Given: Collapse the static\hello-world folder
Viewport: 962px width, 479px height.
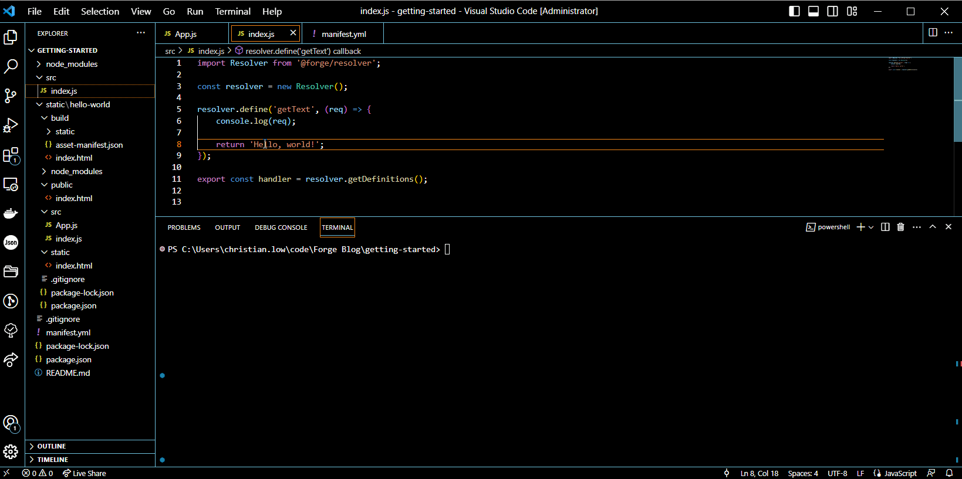Looking at the screenshot, I should pos(90,104).
